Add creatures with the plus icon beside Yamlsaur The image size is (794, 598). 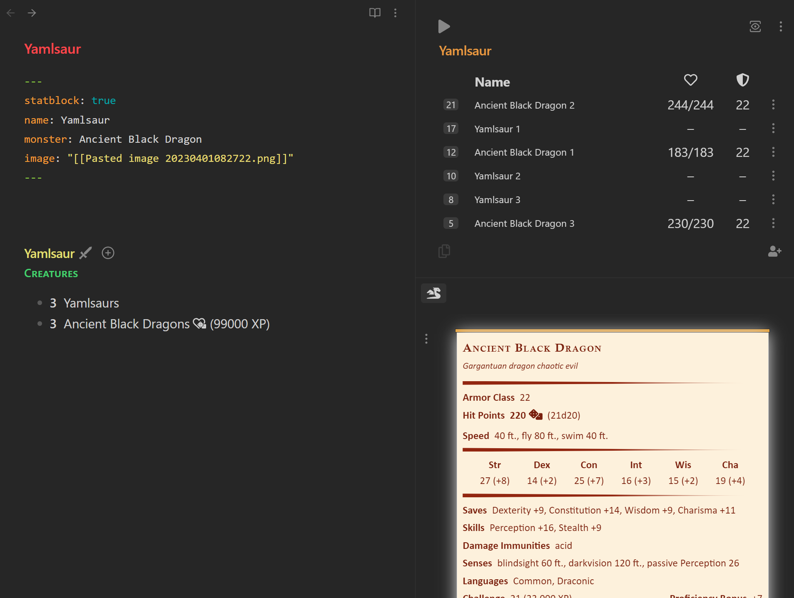tap(108, 253)
